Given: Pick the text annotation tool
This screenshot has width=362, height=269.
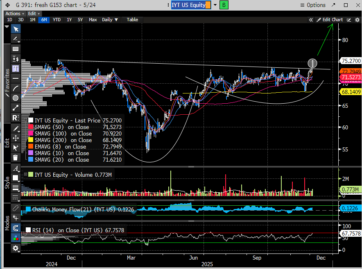Looking at the screenshot, I should point(16,68).
